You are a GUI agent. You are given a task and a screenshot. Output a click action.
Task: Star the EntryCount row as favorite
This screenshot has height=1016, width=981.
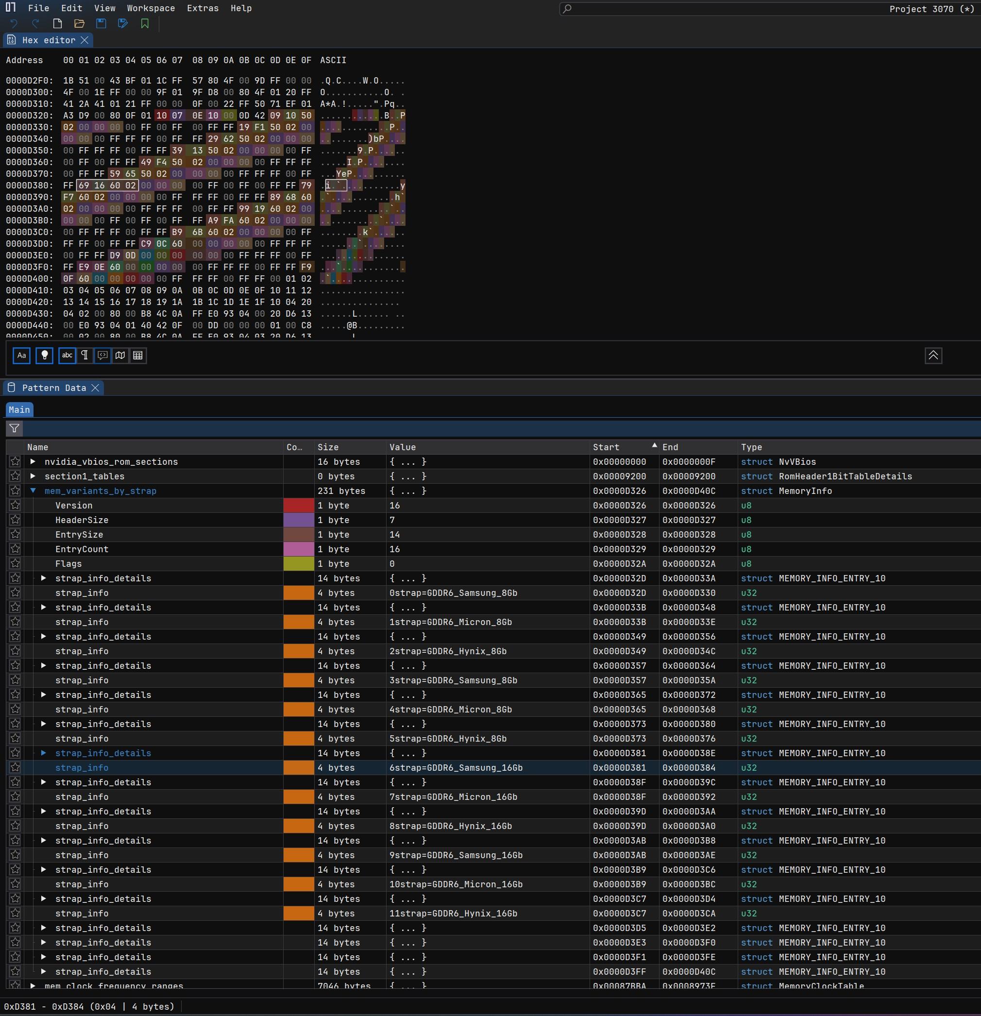(15, 549)
